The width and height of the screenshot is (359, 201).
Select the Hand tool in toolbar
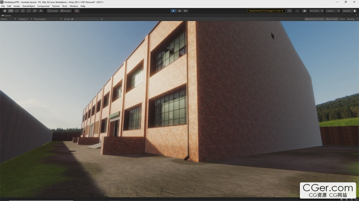[x=4, y=11]
